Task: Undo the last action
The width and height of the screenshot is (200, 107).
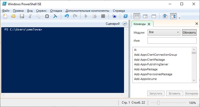Action: point(67,16)
